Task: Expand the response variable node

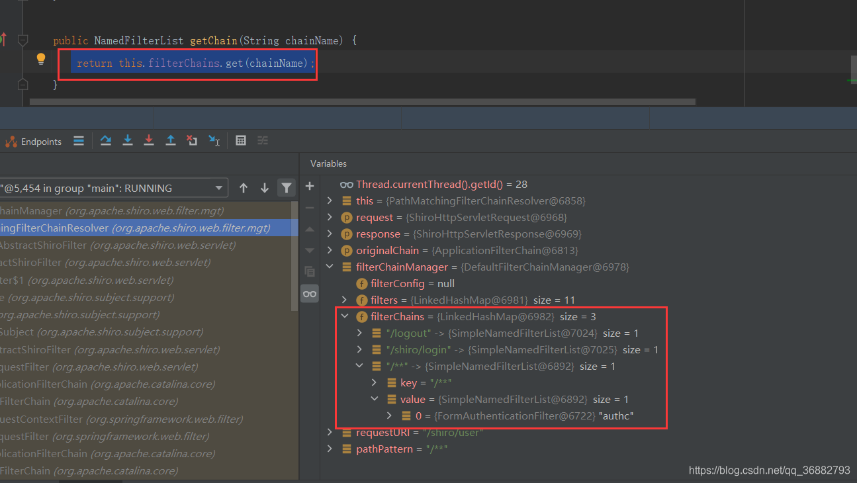Action: tap(330, 234)
